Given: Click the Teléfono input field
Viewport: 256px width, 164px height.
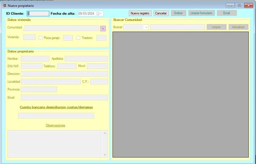Looking at the screenshot, I should [x=67, y=66].
